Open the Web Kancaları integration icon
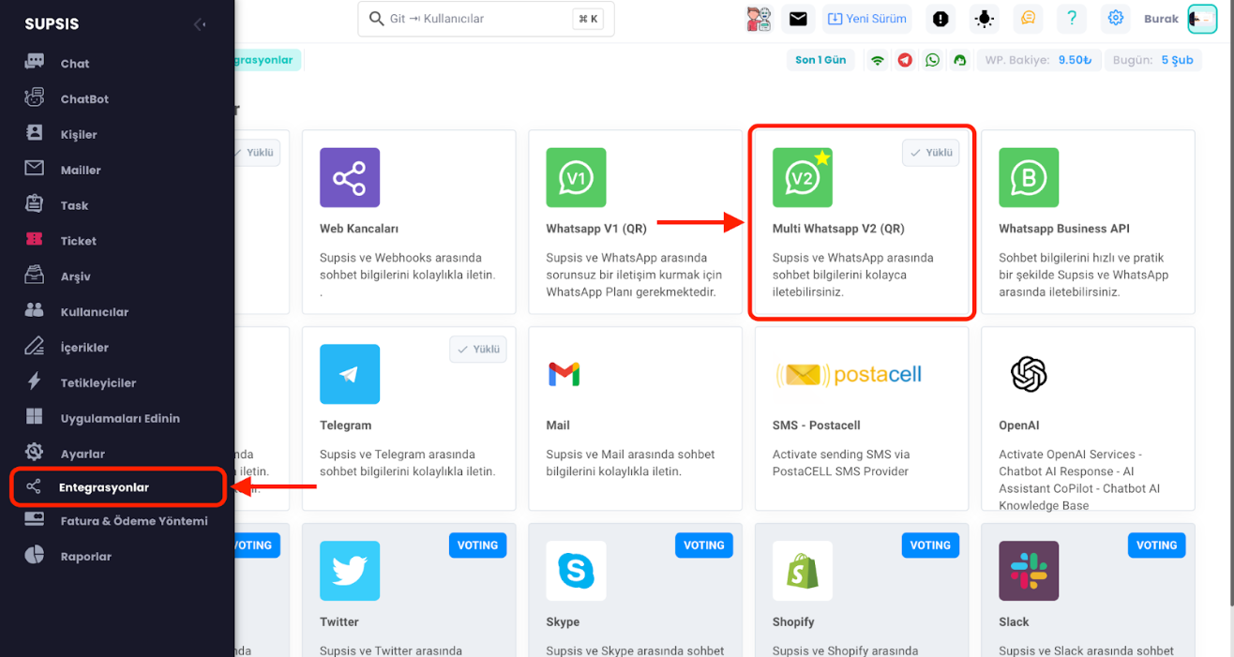Viewport: 1234px width, 657px height. 350,177
